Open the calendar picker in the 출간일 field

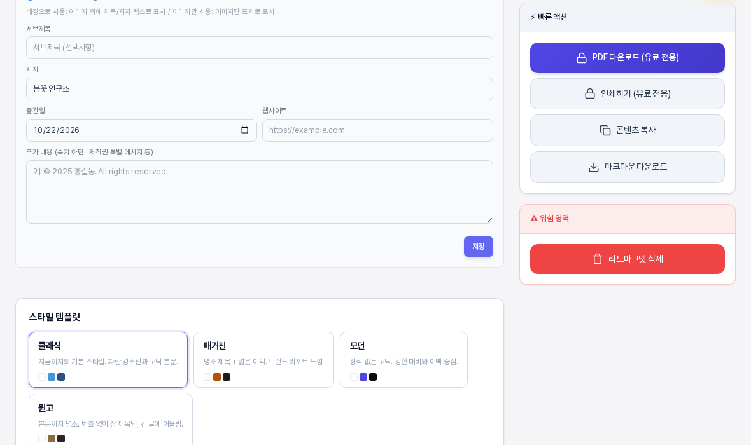(245, 130)
